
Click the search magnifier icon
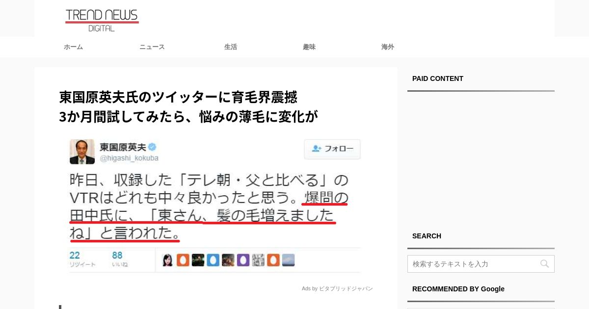544,264
